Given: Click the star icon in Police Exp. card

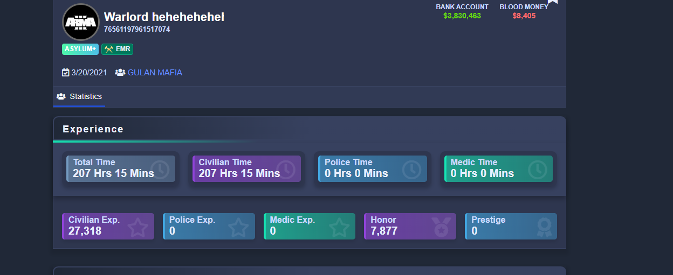Looking at the screenshot, I should click(x=238, y=227).
